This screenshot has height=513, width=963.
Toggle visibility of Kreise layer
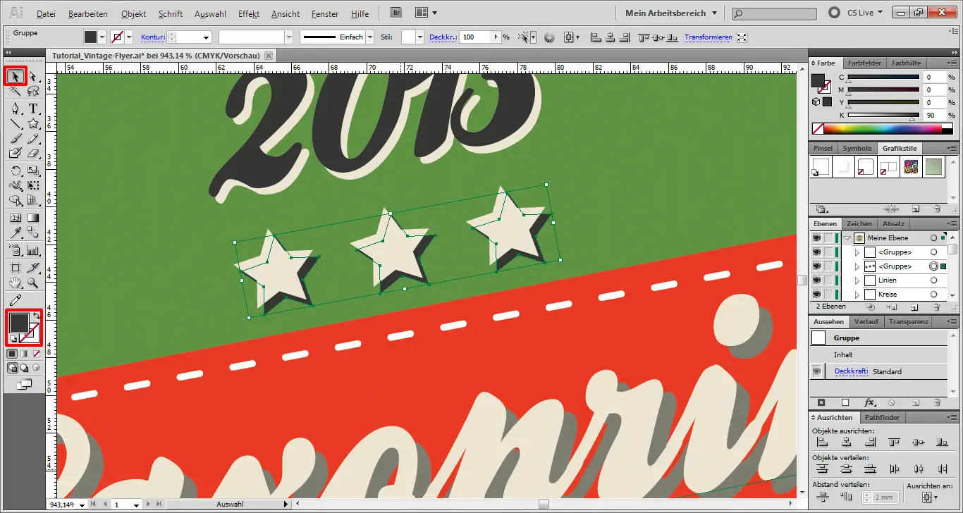click(816, 295)
